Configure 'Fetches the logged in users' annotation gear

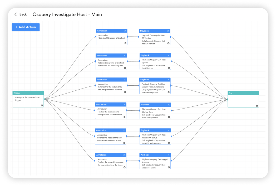(x=125, y=167)
